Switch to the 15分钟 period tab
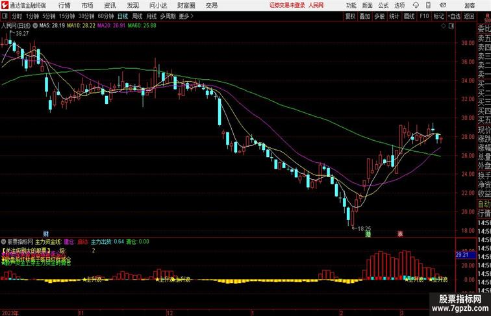 click(67, 16)
